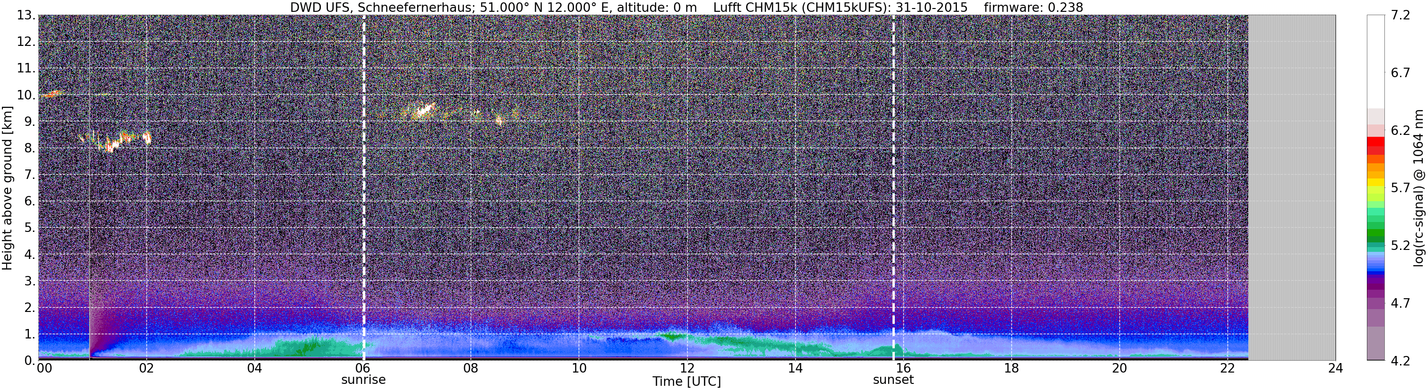Click the 'sunrise' label below the axis
Screen dimensions: 1428x391
tap(363, 380)
